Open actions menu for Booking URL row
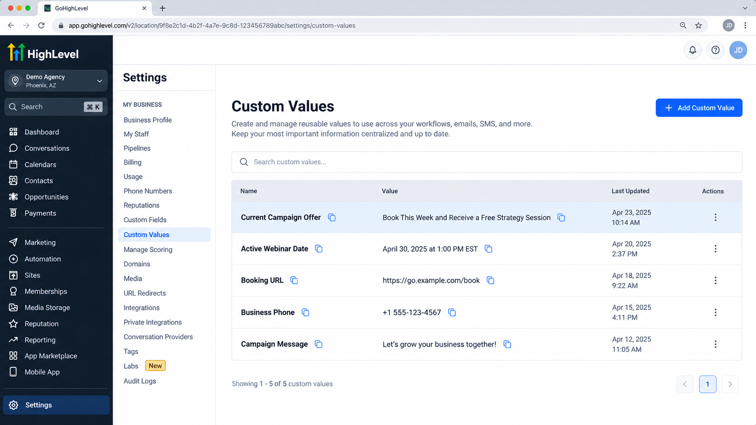 [x=715, y=280]
